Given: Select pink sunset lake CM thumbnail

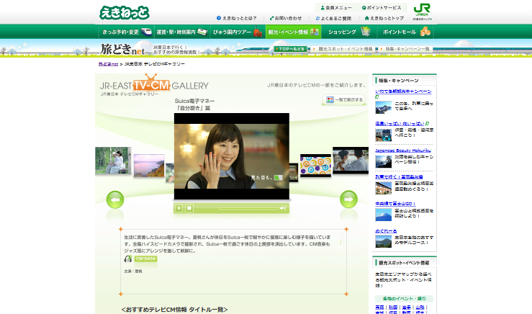Looking at the screenshot, I should (x=149, y=166).
